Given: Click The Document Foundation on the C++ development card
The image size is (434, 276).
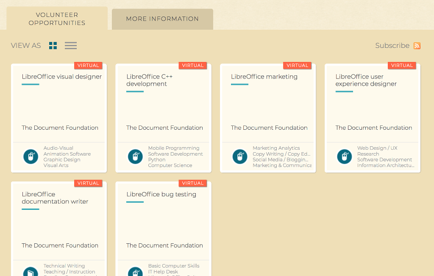Looking at the screenshot, I should point(165,128).
